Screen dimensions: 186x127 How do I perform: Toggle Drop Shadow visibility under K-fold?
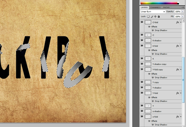[153, 54]
